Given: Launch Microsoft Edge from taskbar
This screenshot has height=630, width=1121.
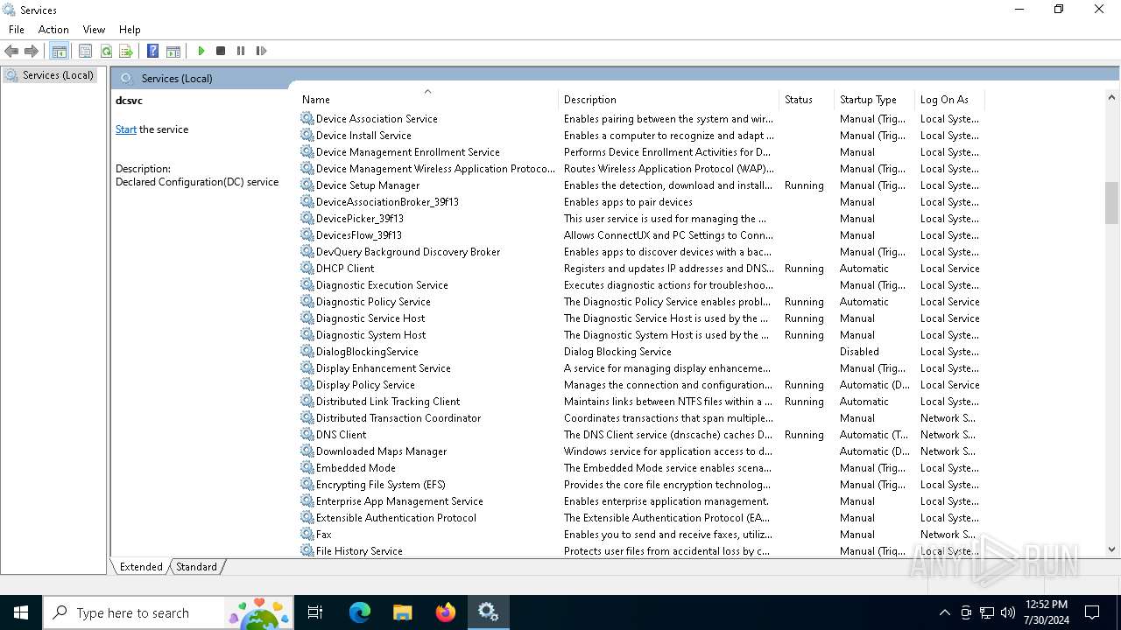Looking at the screenshot, I should pyautogui.click(x=359, y=612).
